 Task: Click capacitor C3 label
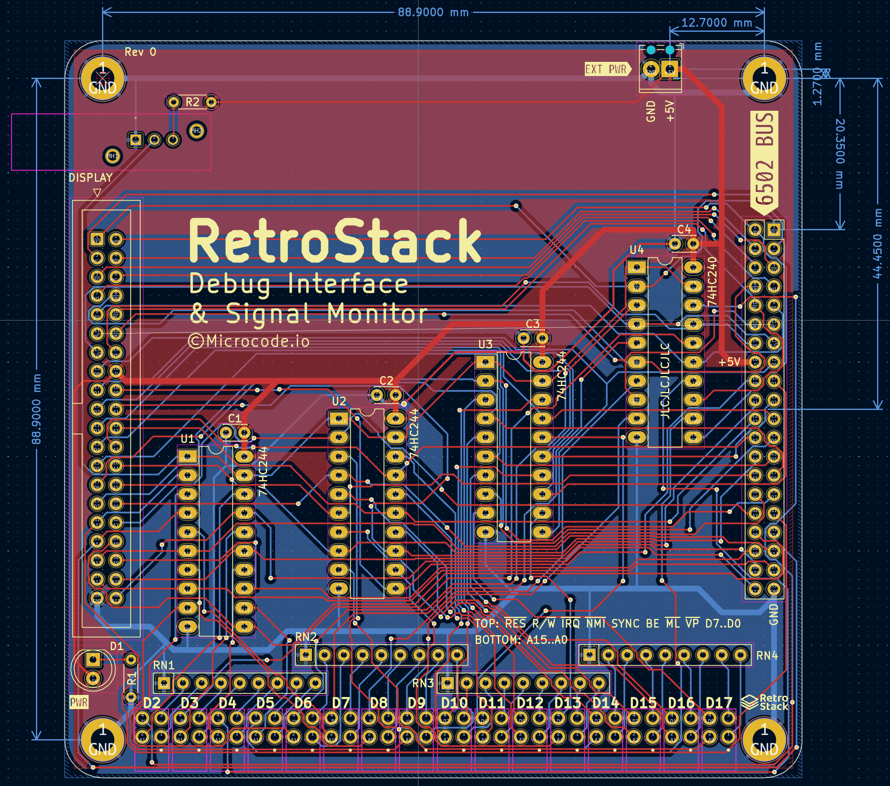click(x=533, y=324)
